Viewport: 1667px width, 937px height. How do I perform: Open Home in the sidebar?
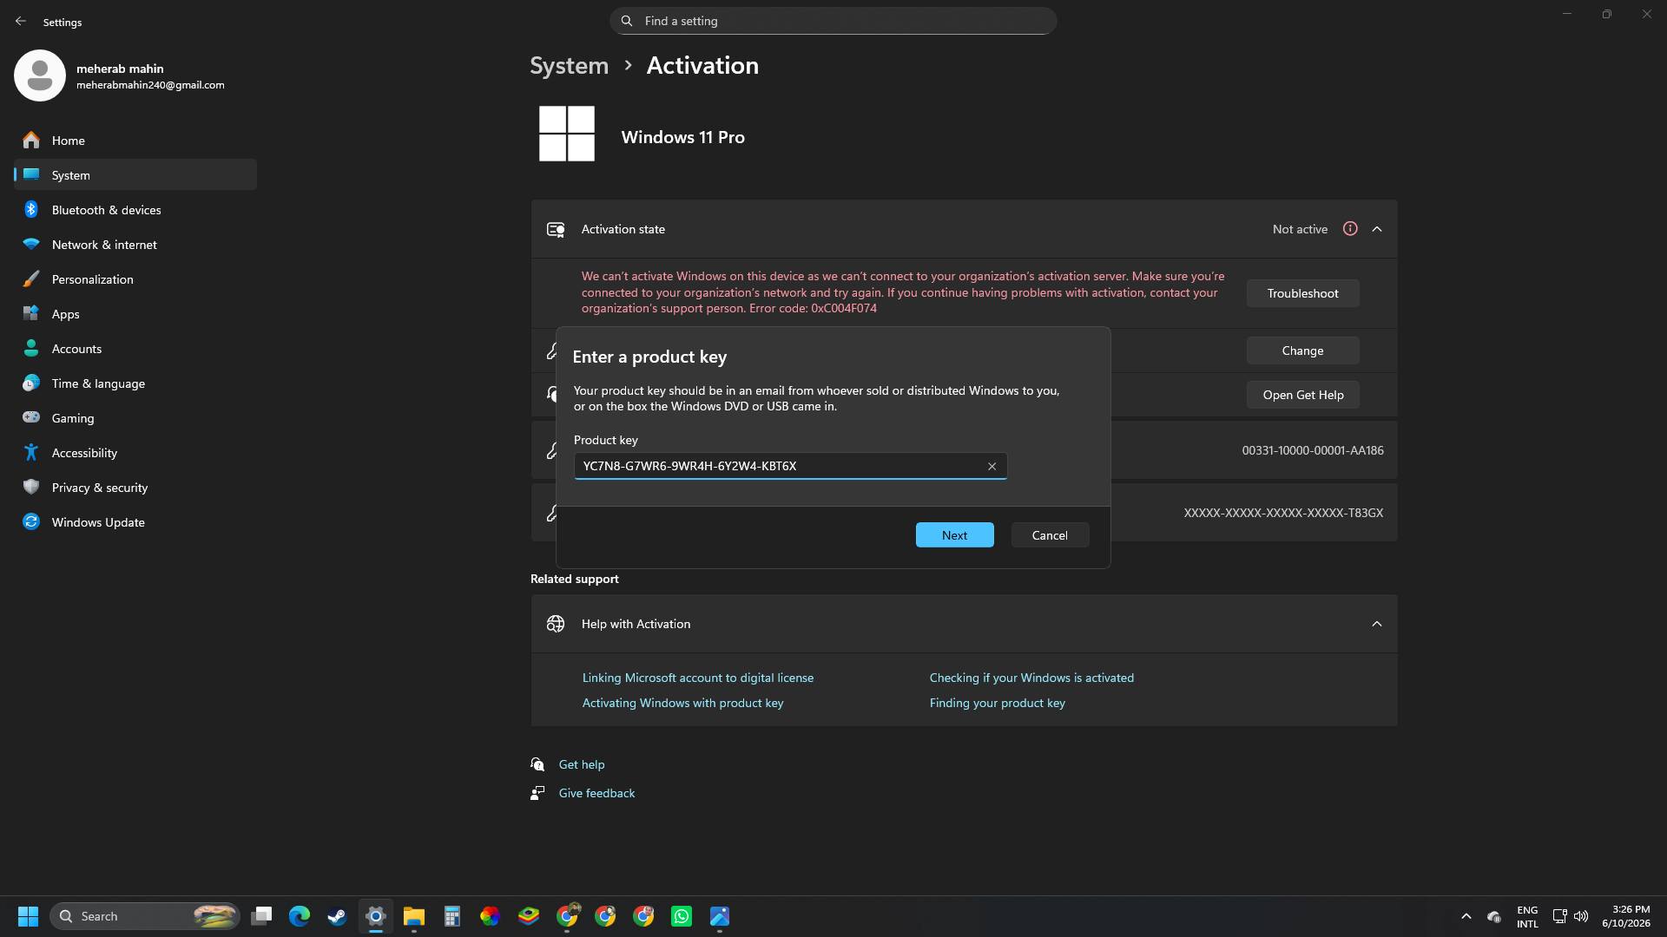135,141
